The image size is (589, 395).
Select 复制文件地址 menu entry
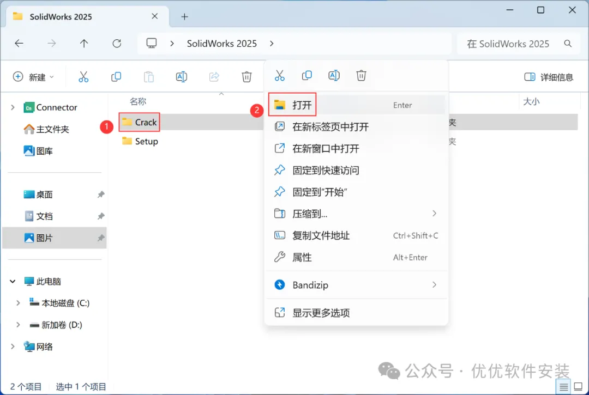tap(357, 235)
